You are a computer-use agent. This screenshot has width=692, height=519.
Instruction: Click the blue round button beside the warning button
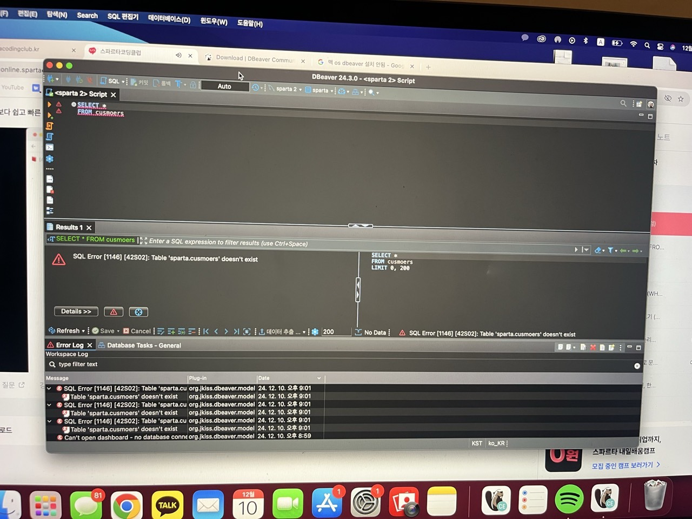tap(138, 312)
